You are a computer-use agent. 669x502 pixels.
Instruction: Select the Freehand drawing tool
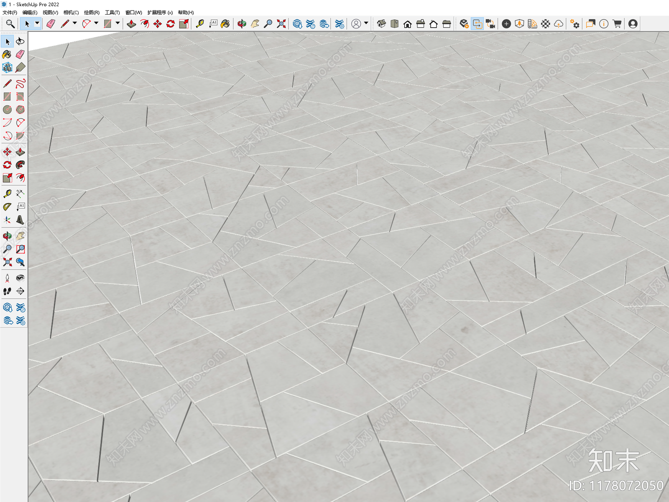20,84
